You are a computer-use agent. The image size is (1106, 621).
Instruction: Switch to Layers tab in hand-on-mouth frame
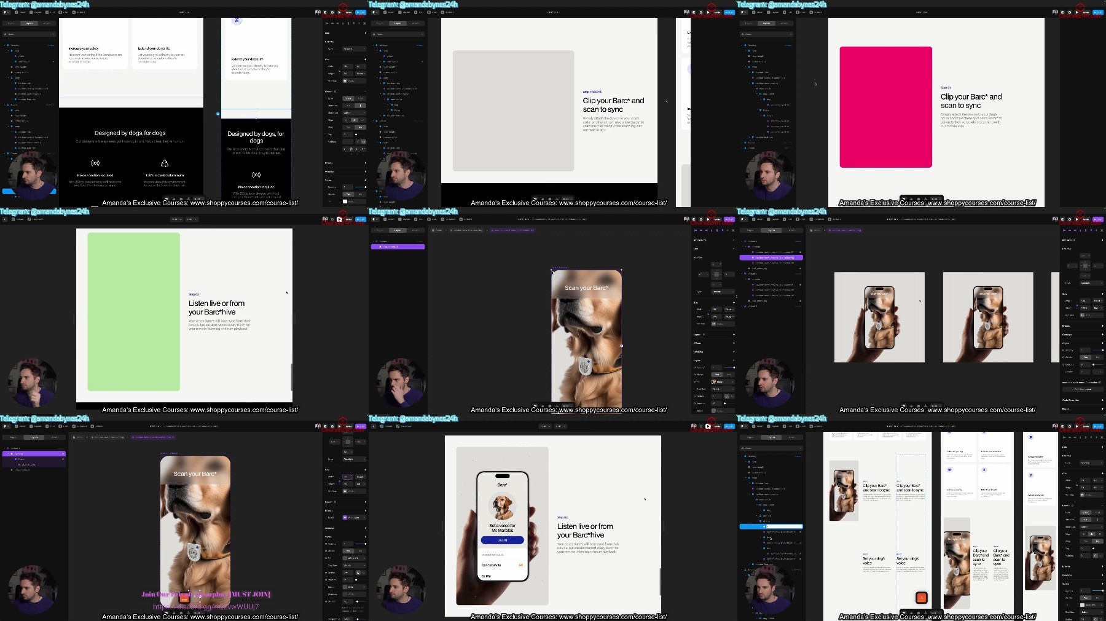398,230
